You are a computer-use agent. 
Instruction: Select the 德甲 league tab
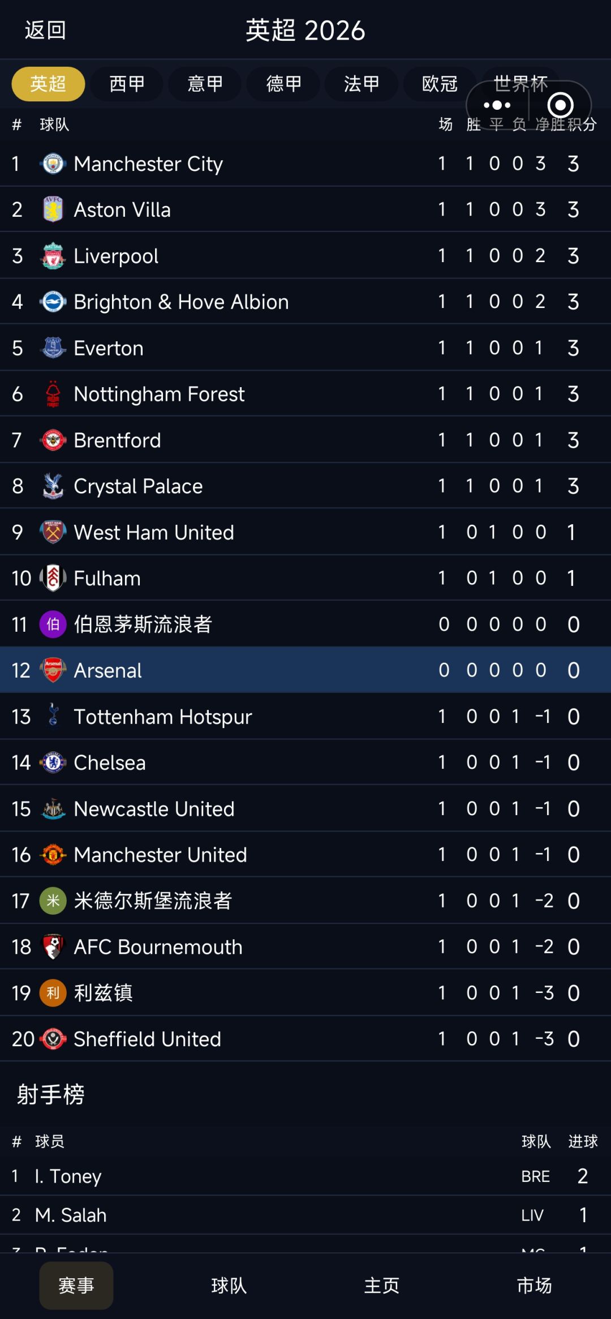point(283,84)
